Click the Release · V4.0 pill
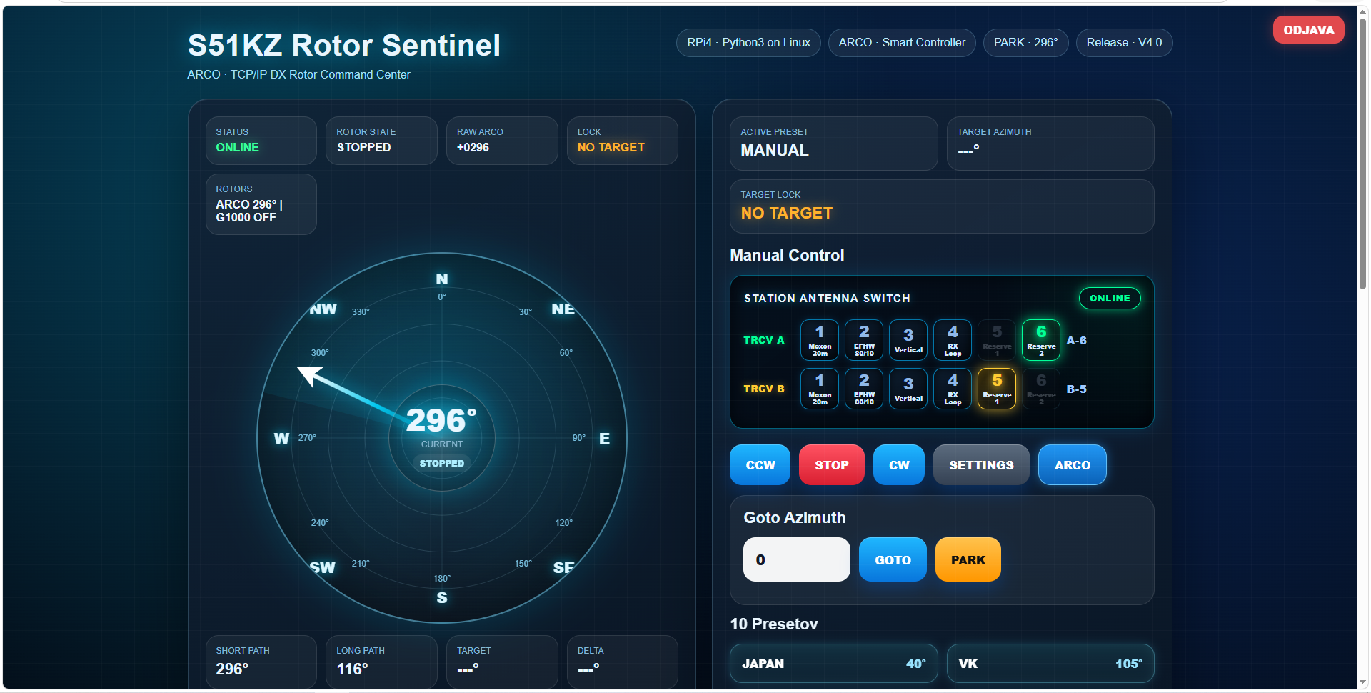 1125,43
